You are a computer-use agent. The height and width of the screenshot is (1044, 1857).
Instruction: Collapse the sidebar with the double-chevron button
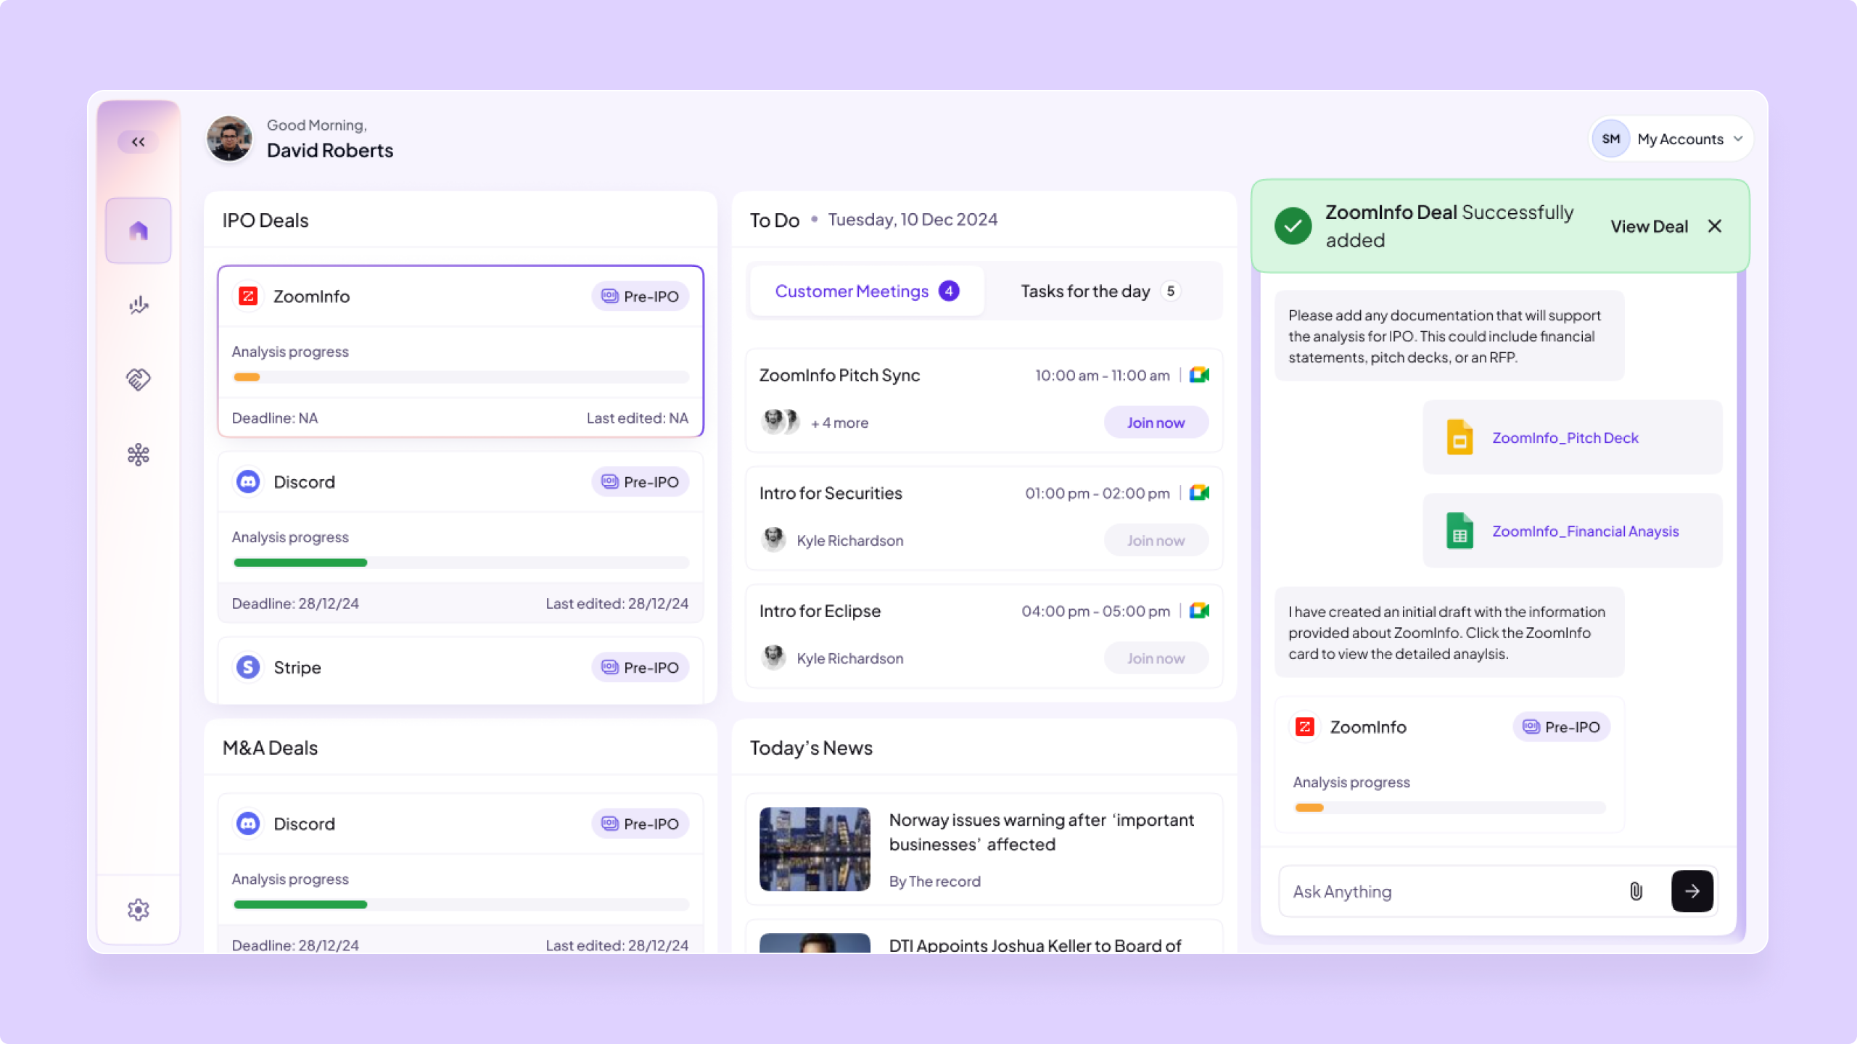[138, 141]
